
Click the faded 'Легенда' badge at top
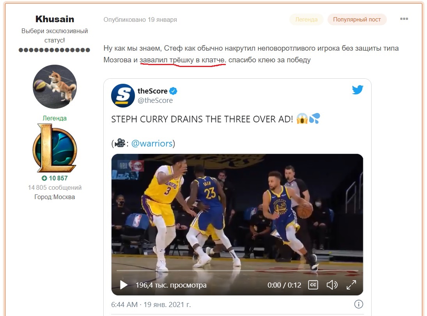click(x=307, y=19)
